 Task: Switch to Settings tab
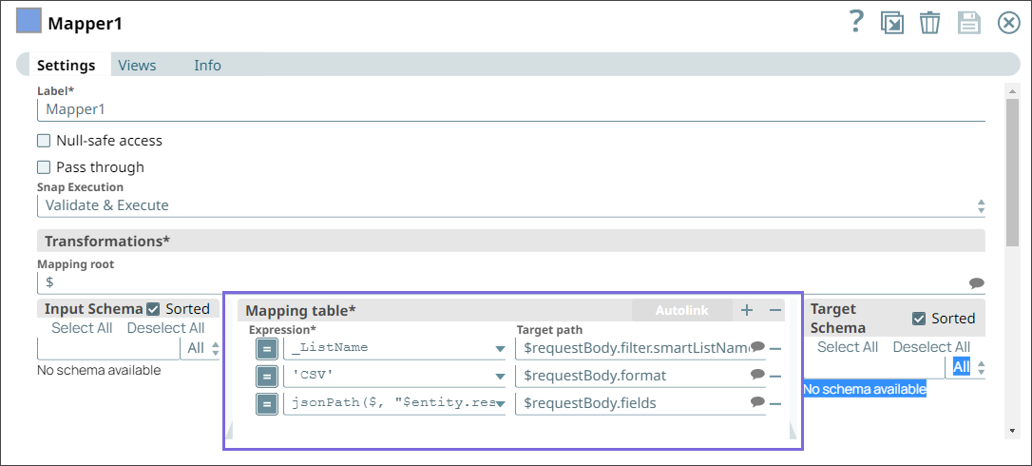point(66,66)
